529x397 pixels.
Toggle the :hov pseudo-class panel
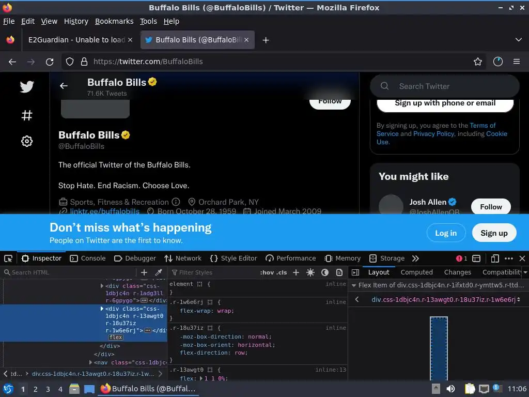coord(267,272)
